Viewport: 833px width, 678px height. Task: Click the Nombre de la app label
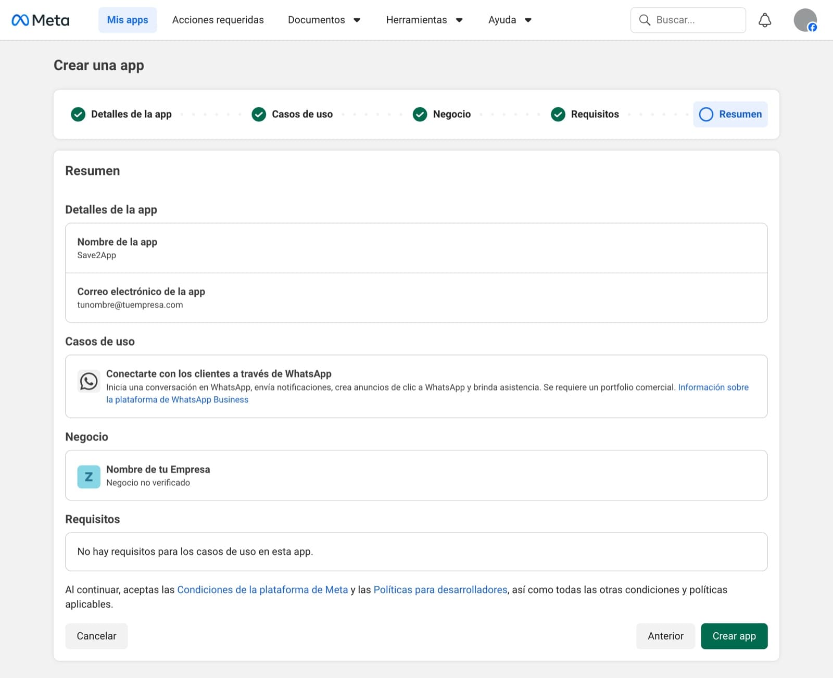click(x=117, y=242)
